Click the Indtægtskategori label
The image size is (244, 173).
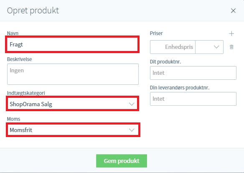point(26,93)
